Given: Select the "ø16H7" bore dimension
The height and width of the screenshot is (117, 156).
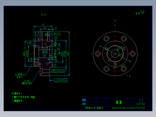Looking at the screenshot, I should tap(54, 54).
